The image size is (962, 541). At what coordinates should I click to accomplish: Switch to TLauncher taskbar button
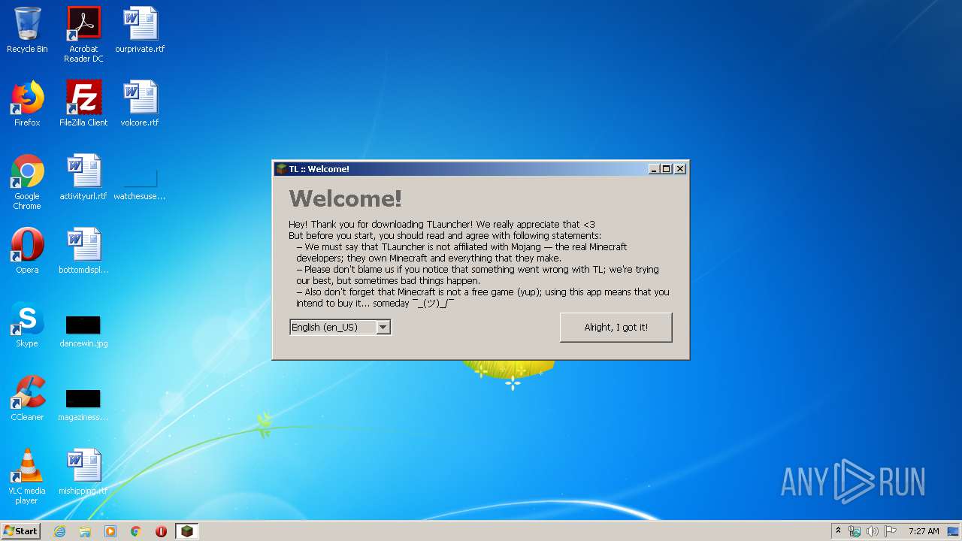[186, 531]
